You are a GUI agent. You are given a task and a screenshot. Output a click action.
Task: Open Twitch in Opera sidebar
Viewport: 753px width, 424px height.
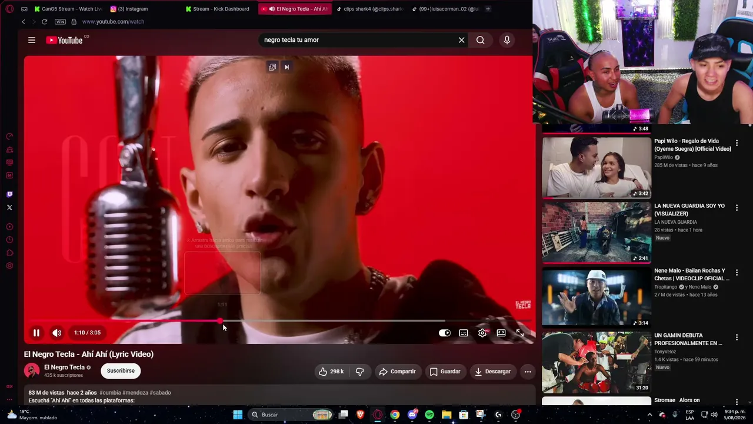click(x=9, y=194)
